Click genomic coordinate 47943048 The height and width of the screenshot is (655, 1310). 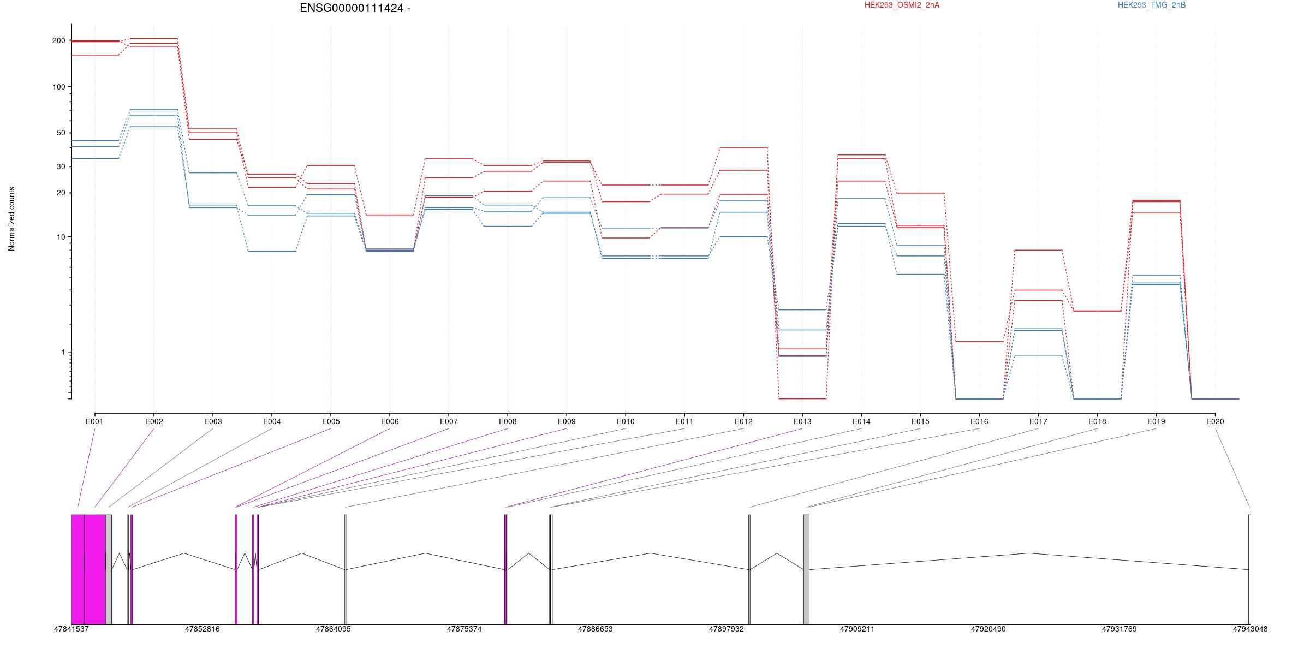(x=1250, y=629)
